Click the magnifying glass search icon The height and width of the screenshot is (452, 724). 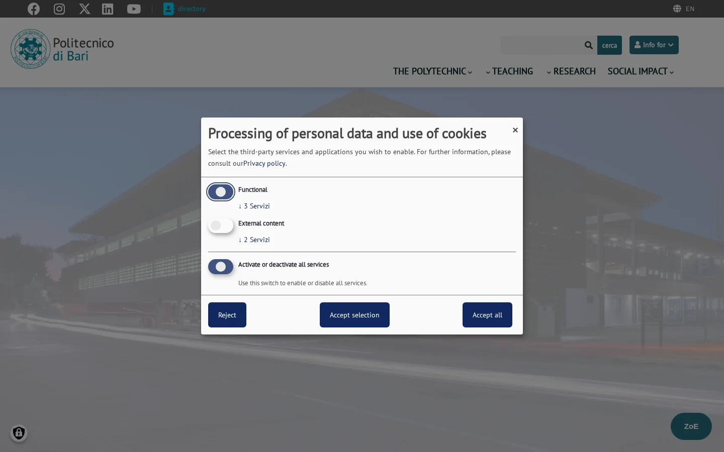pyautogui.click(x=589, y=45)
